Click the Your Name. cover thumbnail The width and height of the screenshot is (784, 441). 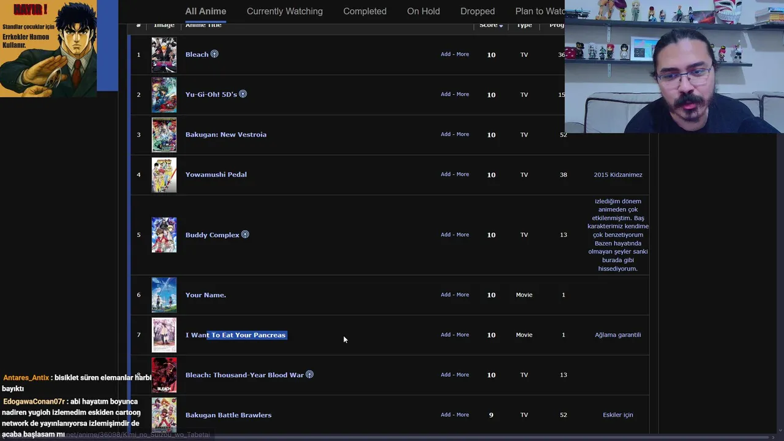164,295
